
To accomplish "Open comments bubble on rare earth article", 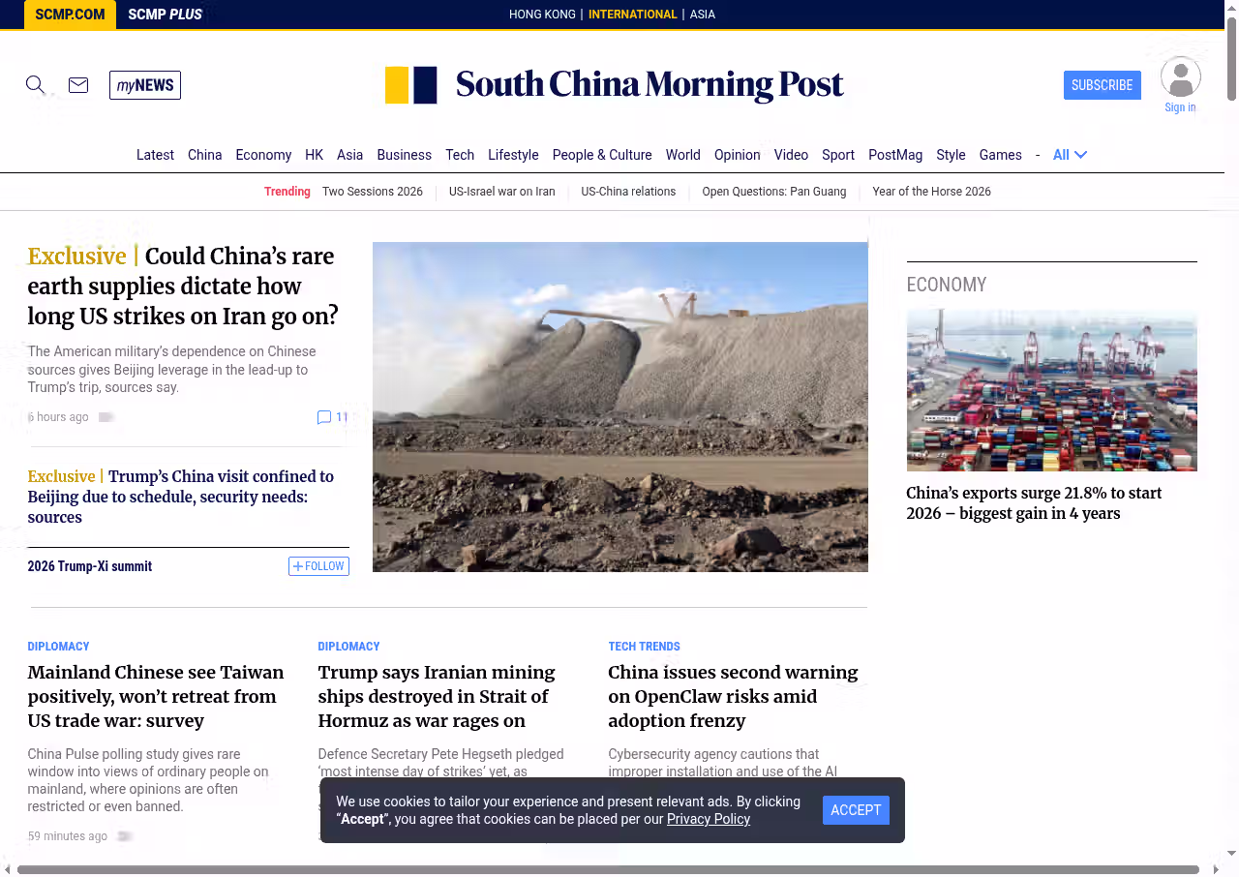I will (x=324, y=417).
